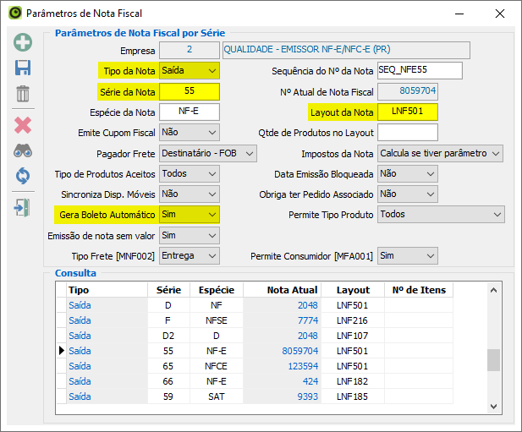The width and height of the screenshot is (522, 432).
Task: Save using the blue floppy disk icon
Action: click(x=23, y=68)
